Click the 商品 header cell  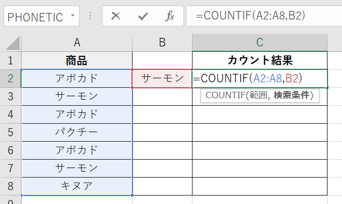(76, 61)
